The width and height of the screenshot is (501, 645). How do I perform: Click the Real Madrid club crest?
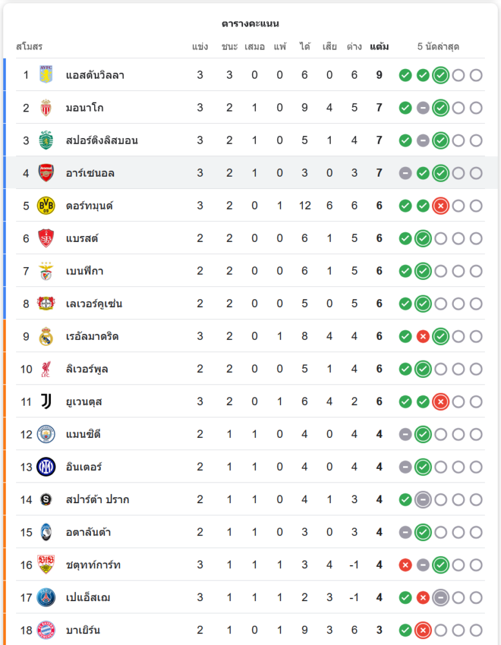[x=46, y=337]
